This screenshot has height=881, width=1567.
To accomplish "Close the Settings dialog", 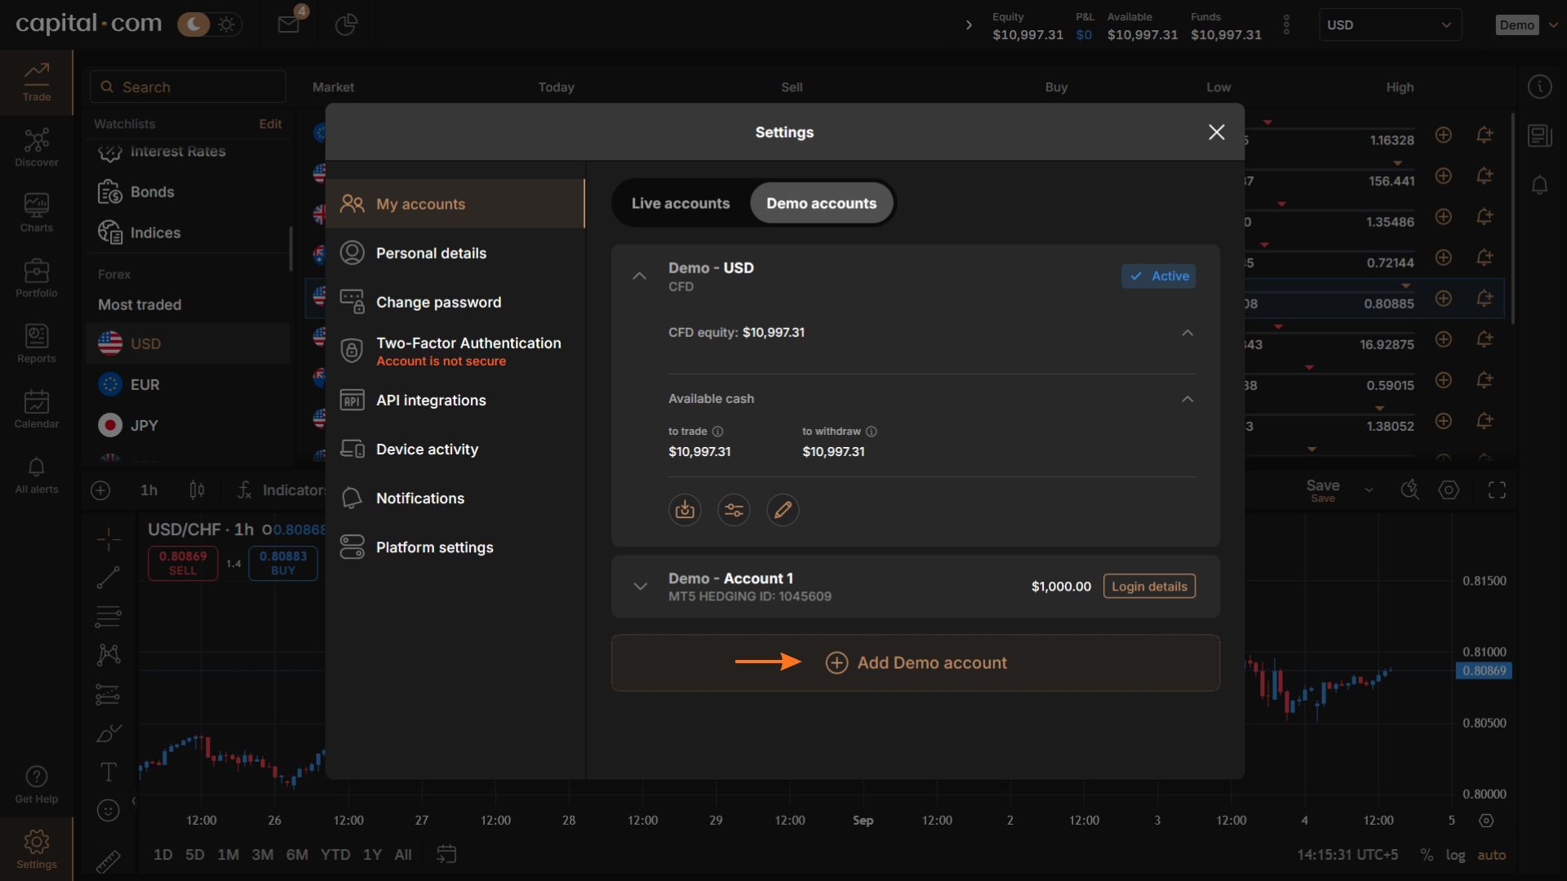I will click(x=1216, y=132).
